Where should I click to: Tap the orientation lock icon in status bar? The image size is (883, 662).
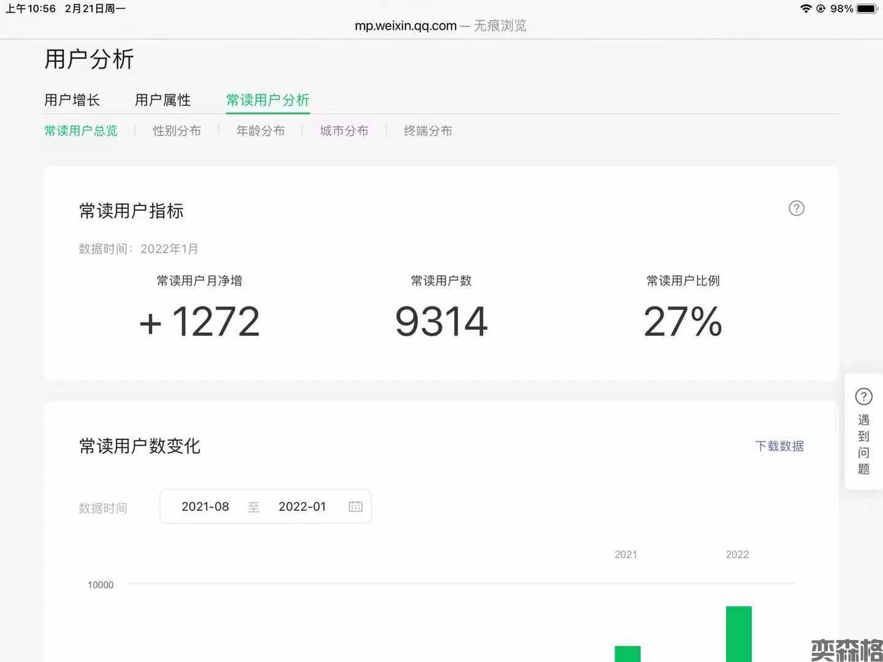[820, 9]
